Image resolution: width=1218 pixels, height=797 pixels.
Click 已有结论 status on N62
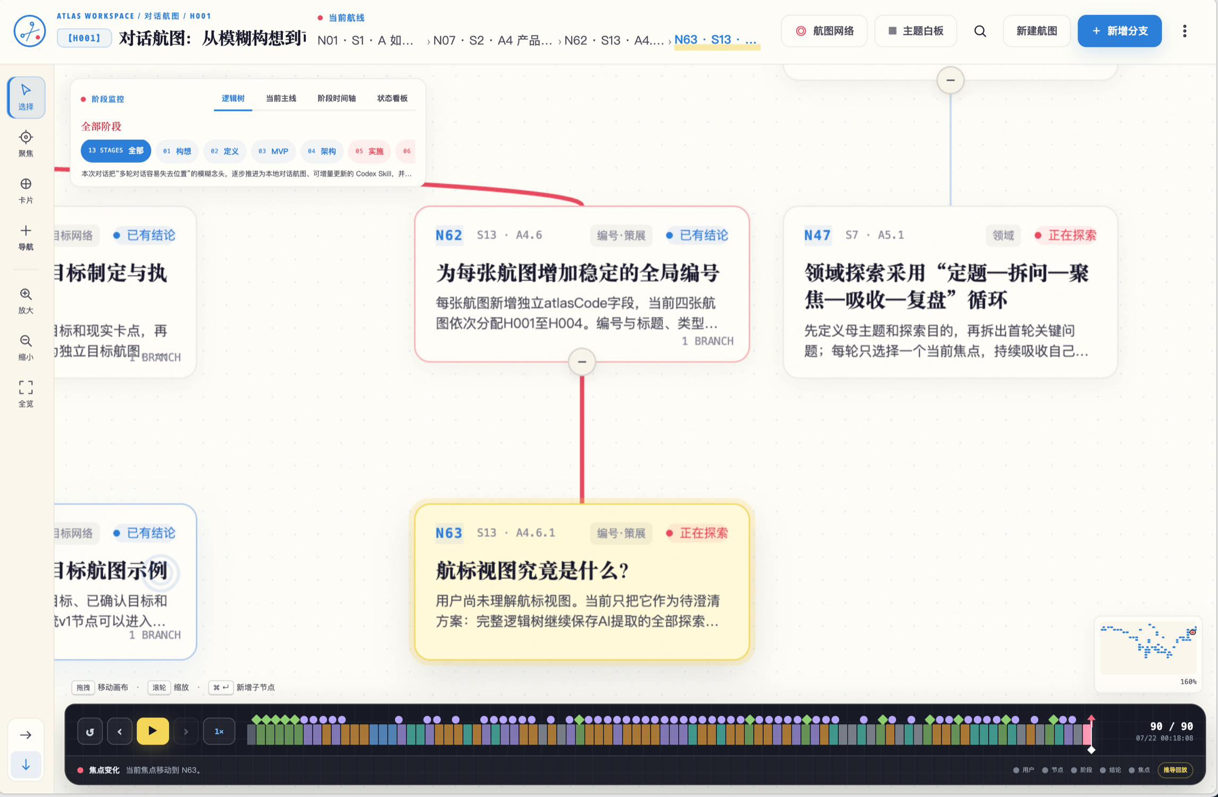coord(697,235)
